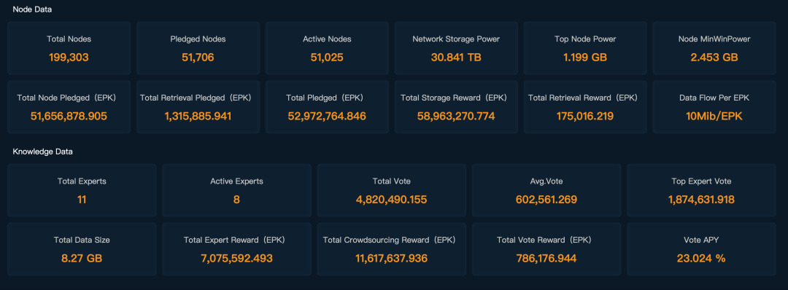
Task: Click the Node MinWinPower card
Action: (x=714, y=48)
